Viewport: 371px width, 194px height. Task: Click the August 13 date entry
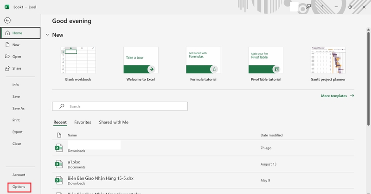tap(269, 164)
